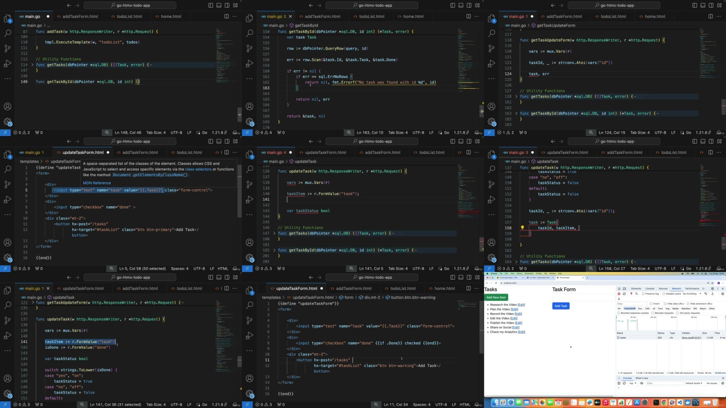The height and width of the screenshot is (408, 726).
Task: Open the What's new drawer tab
Action: (x=642, y=378)
